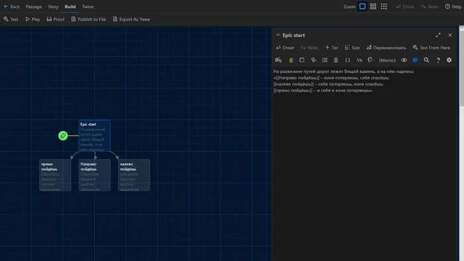
Task: Select the Build tab
Action: pos(70,7)
